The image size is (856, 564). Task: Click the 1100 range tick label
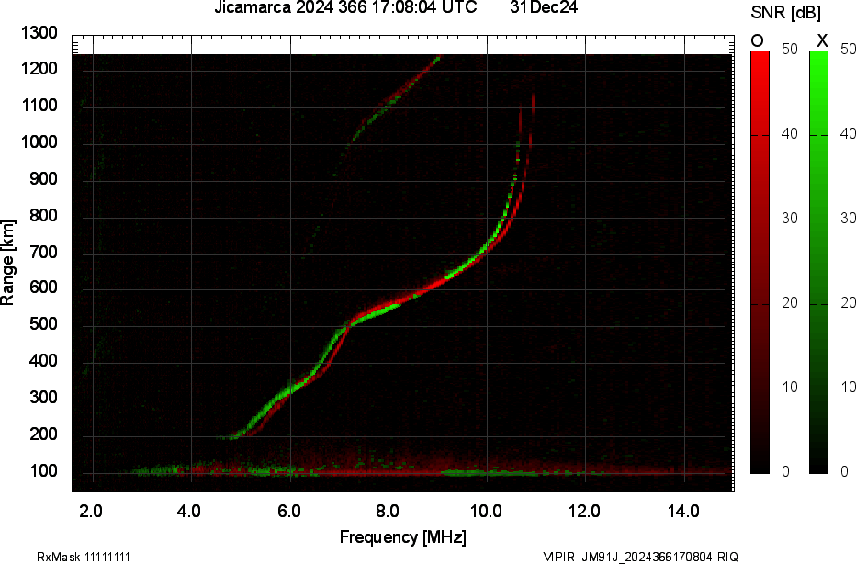point(39,106)
